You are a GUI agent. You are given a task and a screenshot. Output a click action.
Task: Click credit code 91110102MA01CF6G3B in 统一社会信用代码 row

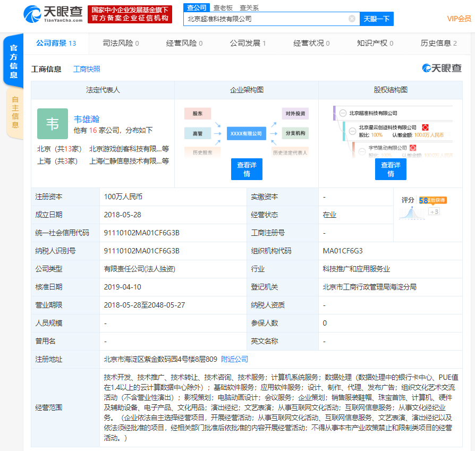[141, 233]
